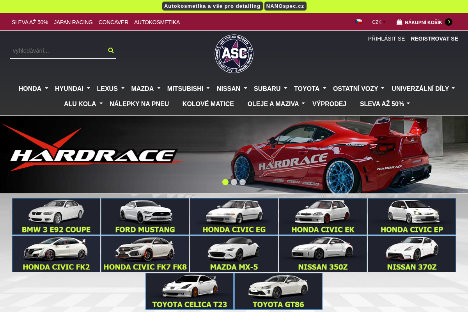Screen dimensions: 468x312
Task: Click Přihlásit se link
Action: click(386, 39)
